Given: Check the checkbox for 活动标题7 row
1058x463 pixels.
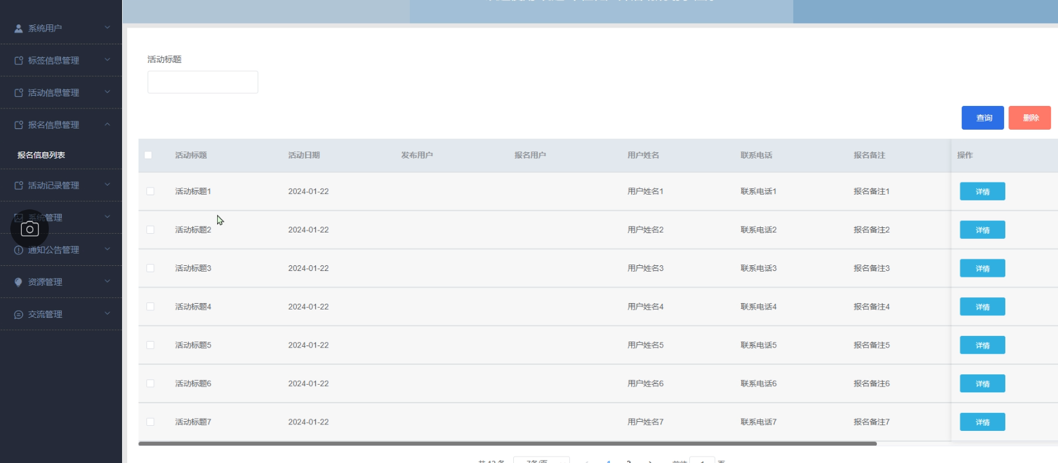Looking at the screenshot, I should 150,422.
